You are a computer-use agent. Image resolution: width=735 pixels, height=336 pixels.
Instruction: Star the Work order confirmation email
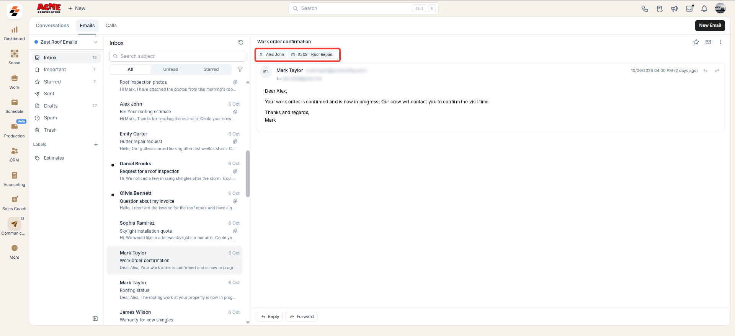(x=696, y=42)
